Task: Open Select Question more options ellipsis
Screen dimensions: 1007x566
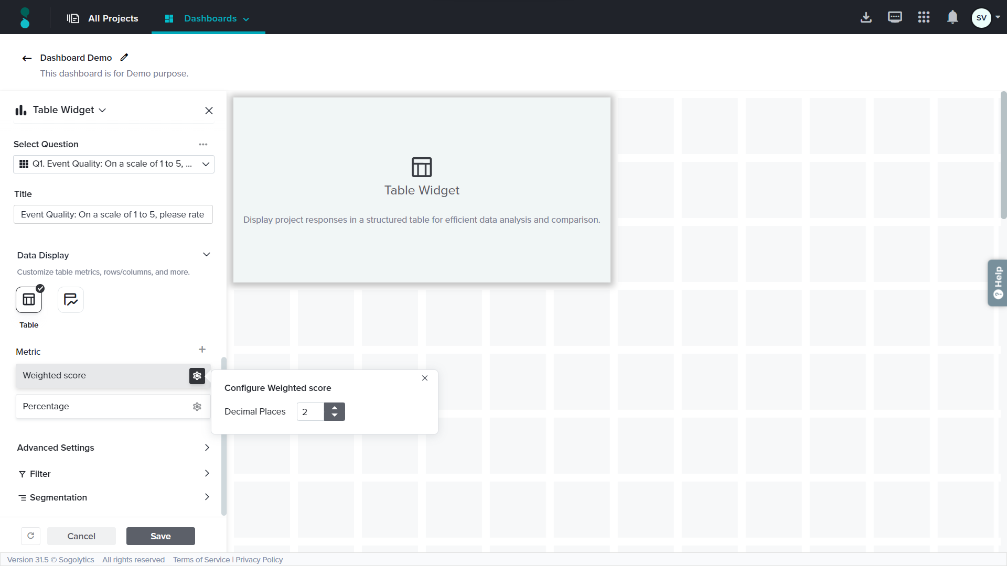Action: coord(203,144)
